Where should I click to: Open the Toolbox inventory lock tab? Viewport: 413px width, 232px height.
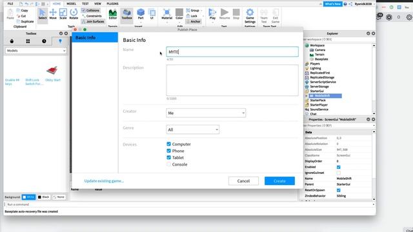12,41
